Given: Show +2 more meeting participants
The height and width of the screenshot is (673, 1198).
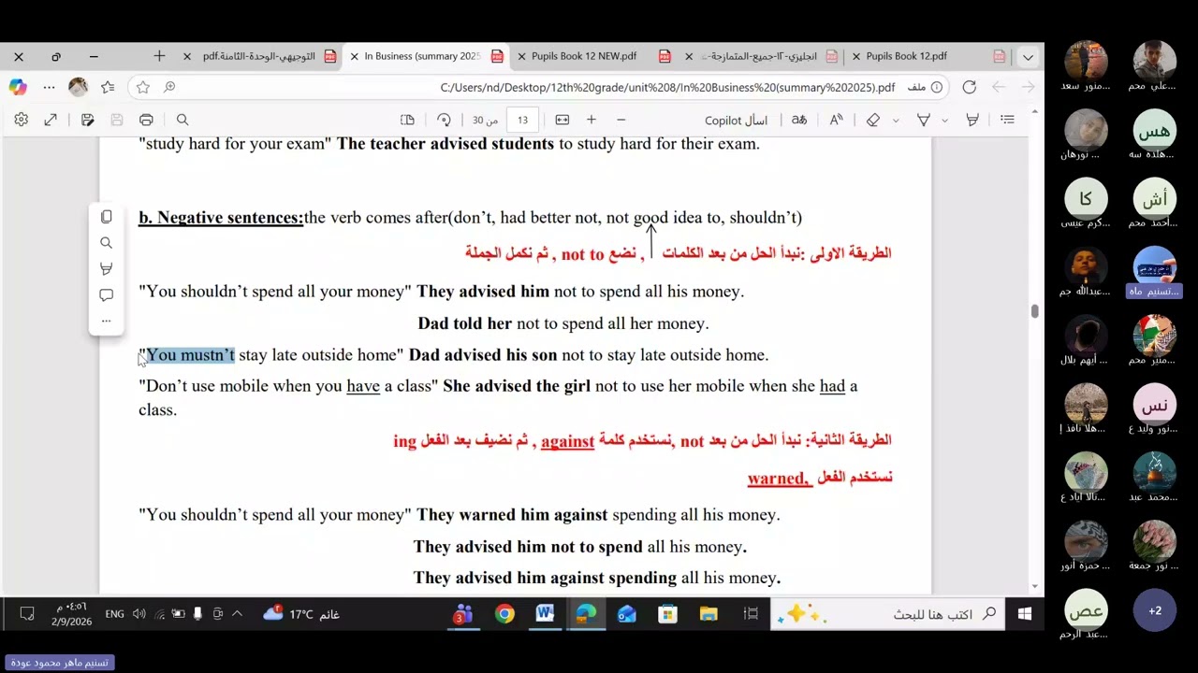Looking at the screenshot, I should pyautogui.click(x=1155, y=610).
